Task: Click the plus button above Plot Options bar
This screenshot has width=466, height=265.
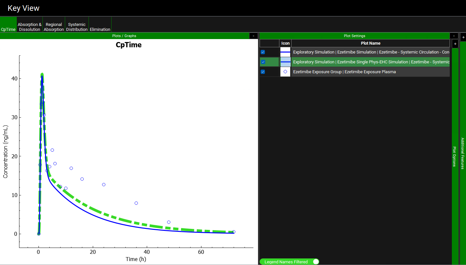Action: (x=455, y=44)
